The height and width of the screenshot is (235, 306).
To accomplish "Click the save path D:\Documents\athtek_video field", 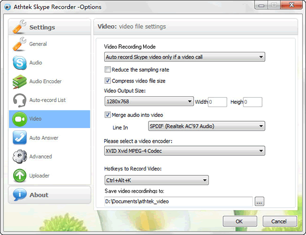I will coord(178,201).
